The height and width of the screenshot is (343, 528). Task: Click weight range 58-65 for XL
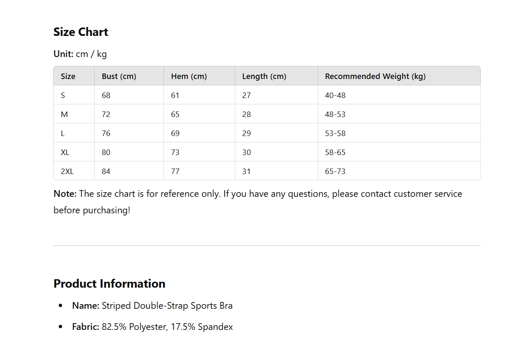335,152
